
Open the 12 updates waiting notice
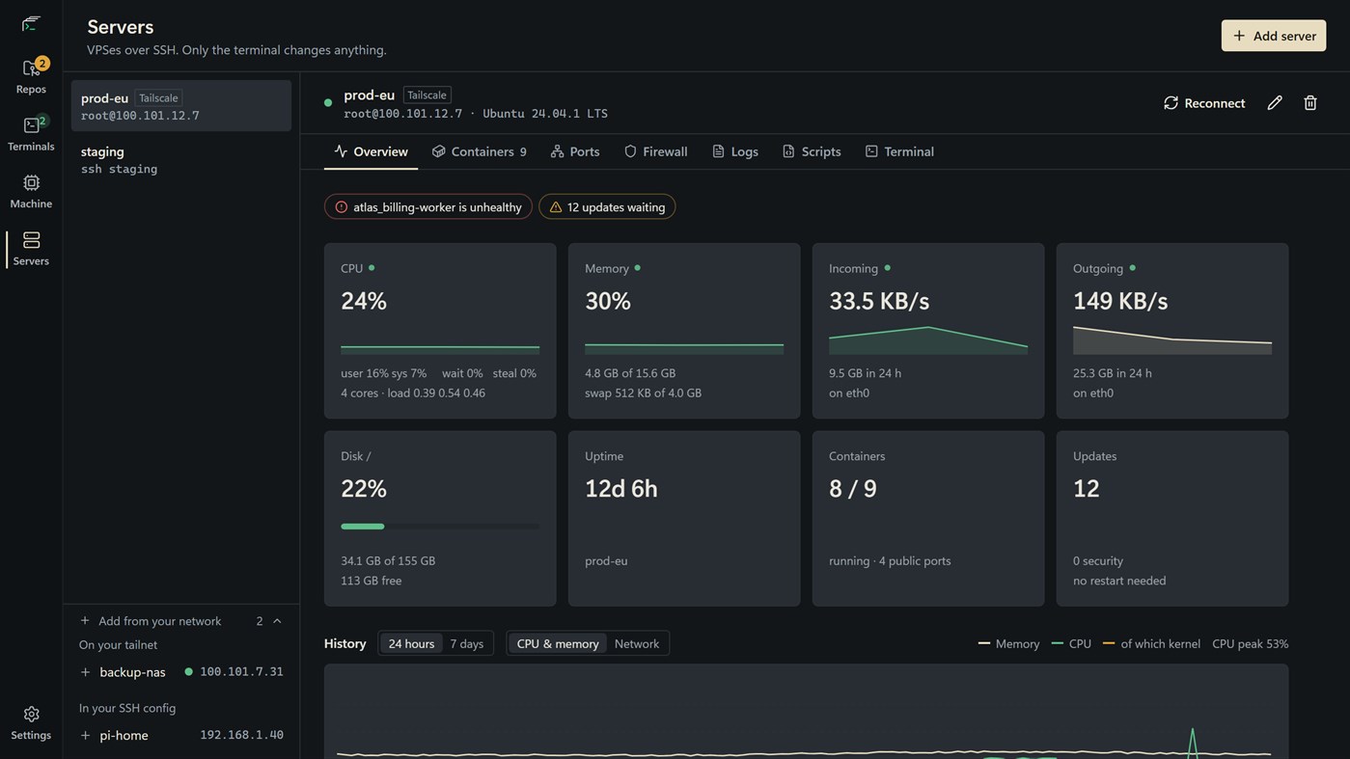tap(607, 207)
